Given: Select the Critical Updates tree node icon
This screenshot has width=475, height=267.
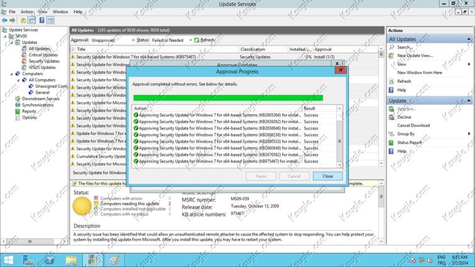Looking at the screenshot, I should coord(25,55).
